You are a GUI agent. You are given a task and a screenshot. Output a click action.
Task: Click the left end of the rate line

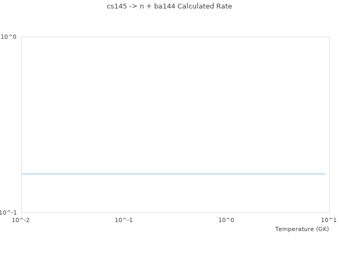pos(22,174)
